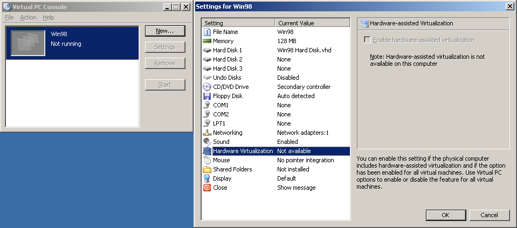Open the File menu
Screen dimensions: 517x228
tap(9, 17)
